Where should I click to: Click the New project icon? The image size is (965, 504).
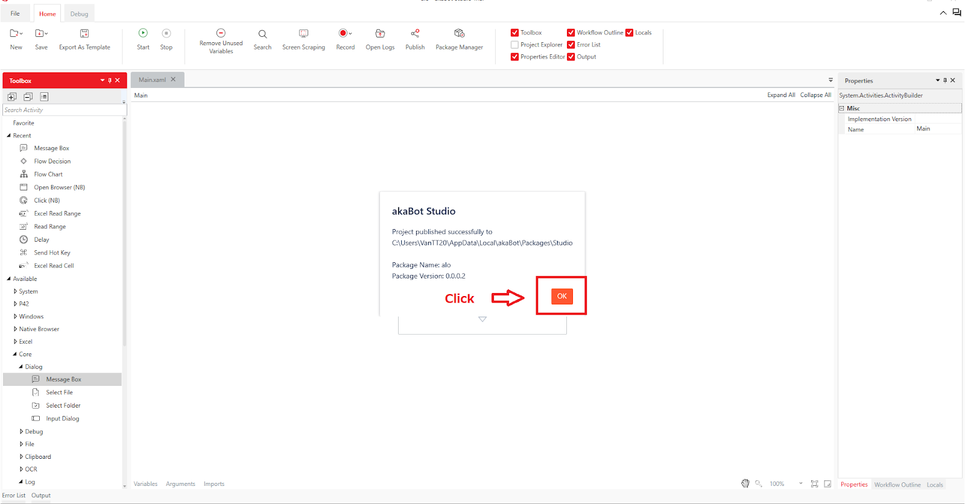[x=16, y=33]
